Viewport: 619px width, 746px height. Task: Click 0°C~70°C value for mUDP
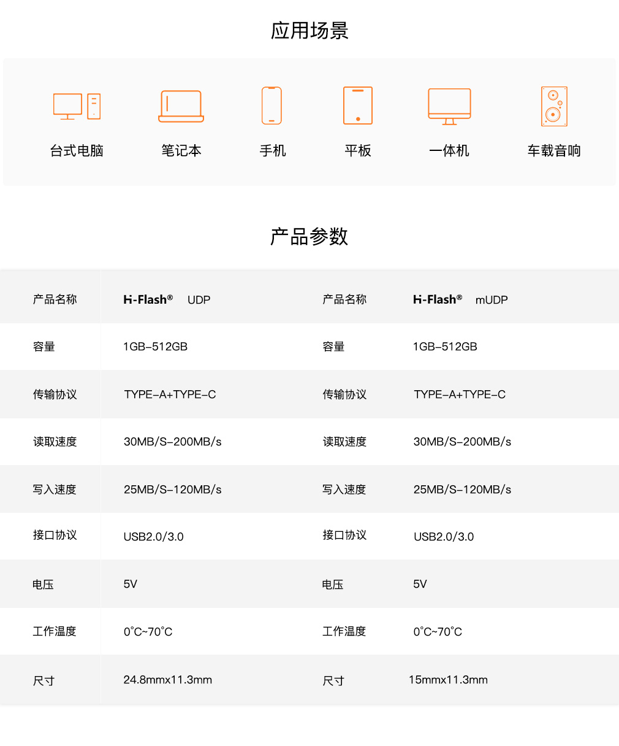(438, 632)
